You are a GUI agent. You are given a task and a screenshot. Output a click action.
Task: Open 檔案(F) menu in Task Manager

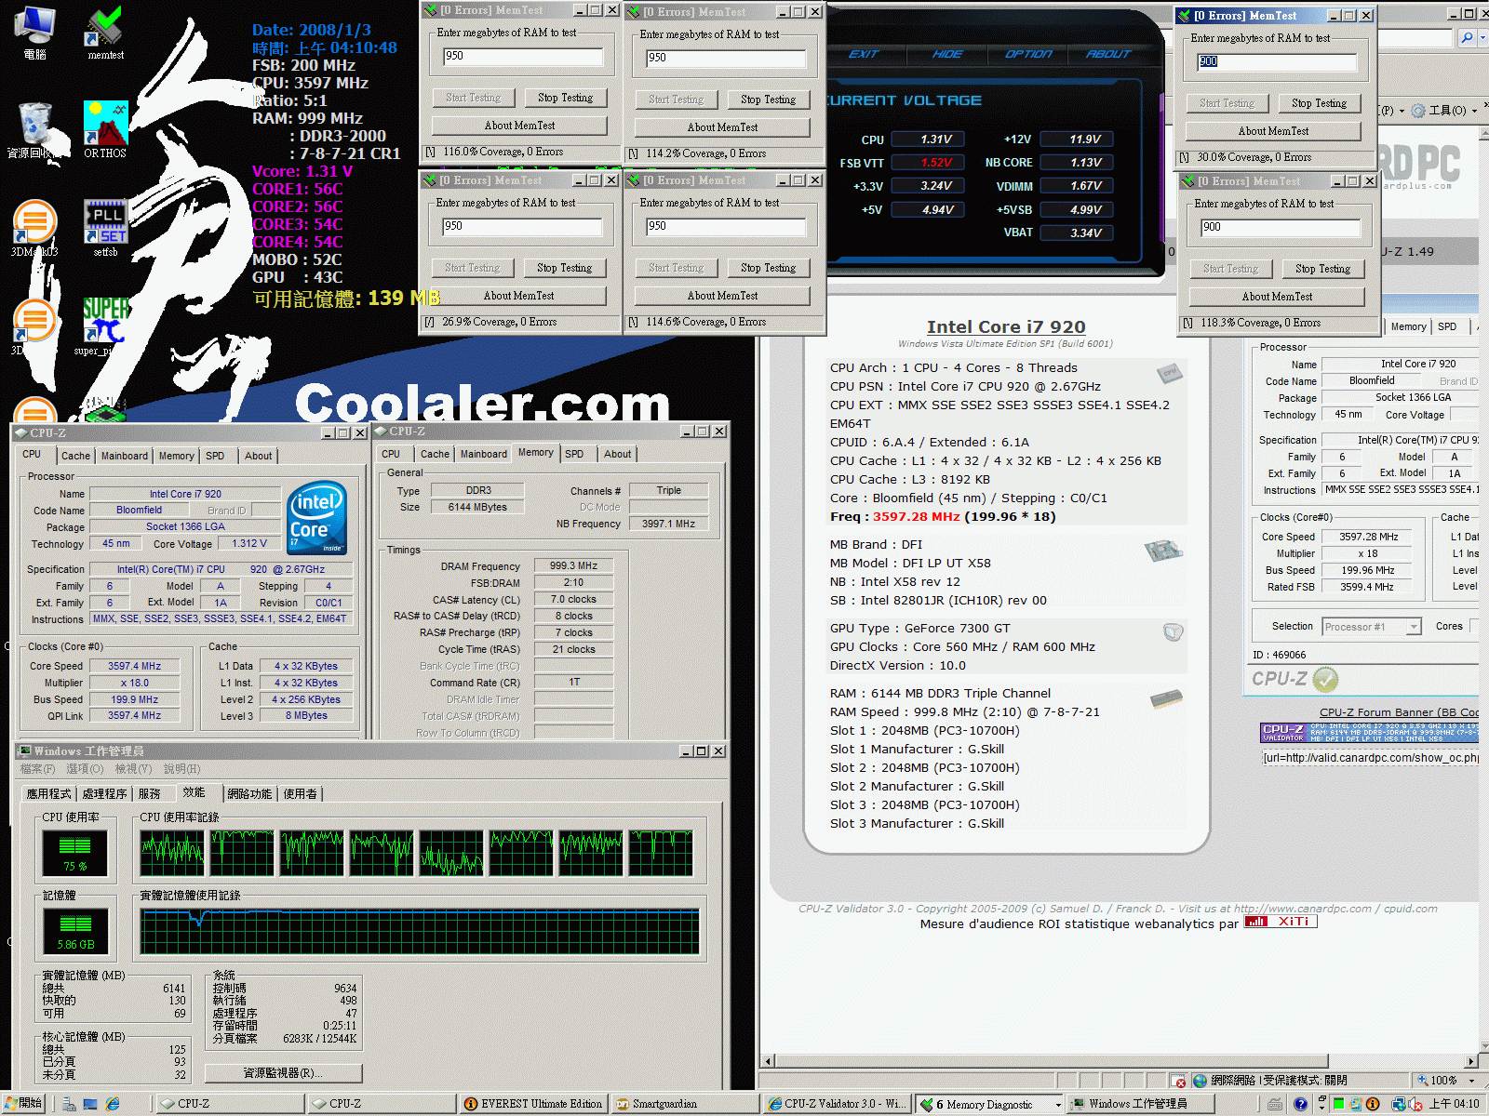tap(38, 769)
